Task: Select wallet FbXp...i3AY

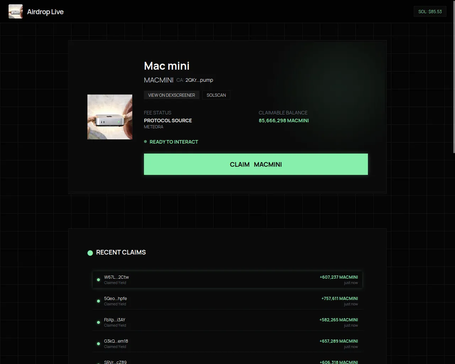Action: click(115, 320)
